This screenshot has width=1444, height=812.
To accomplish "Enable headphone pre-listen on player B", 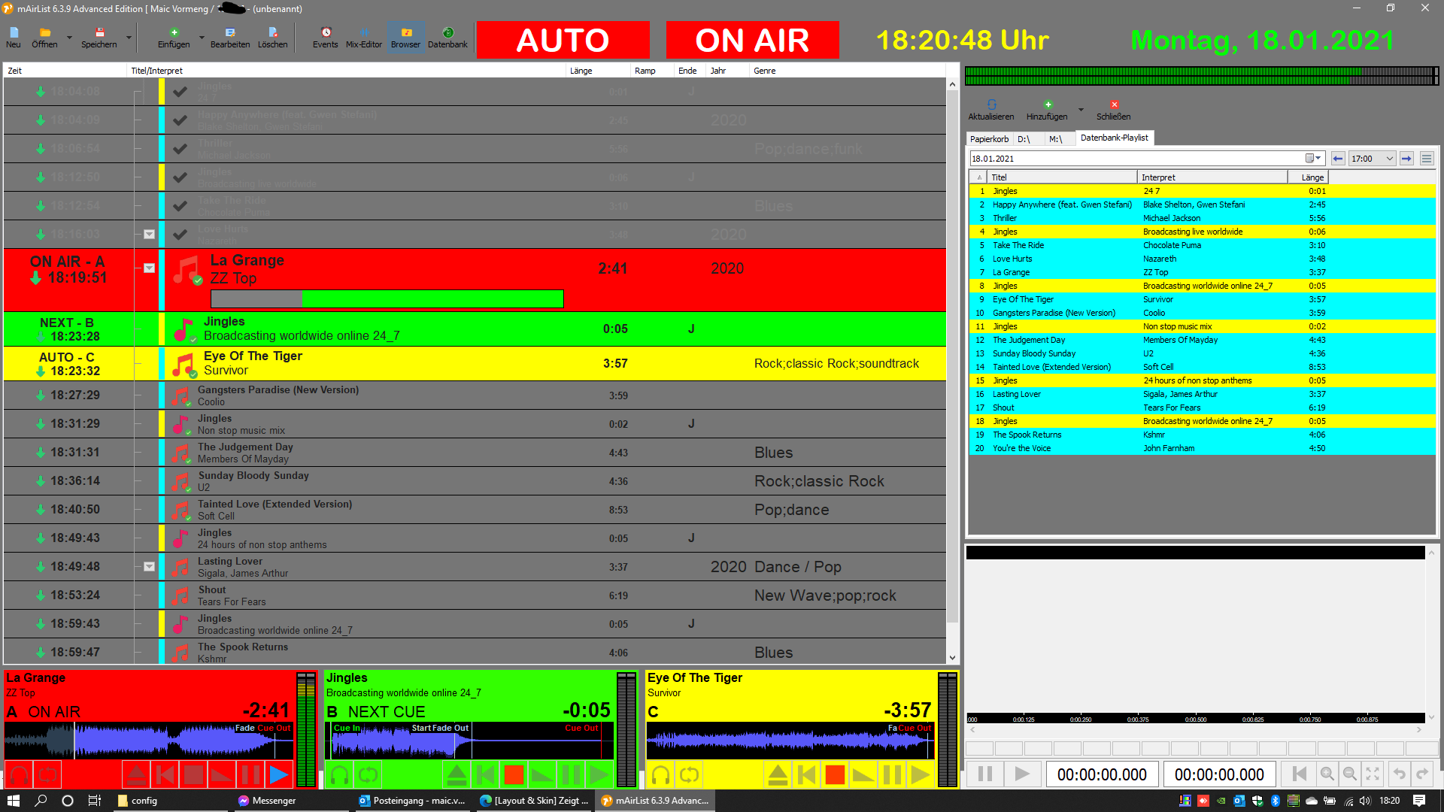I will (340, 774).
